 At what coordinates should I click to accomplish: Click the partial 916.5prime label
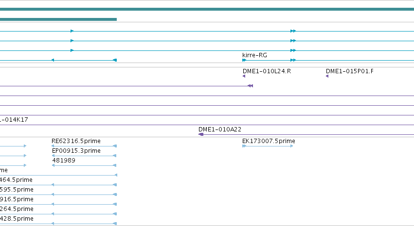click(x=17, y=199)
